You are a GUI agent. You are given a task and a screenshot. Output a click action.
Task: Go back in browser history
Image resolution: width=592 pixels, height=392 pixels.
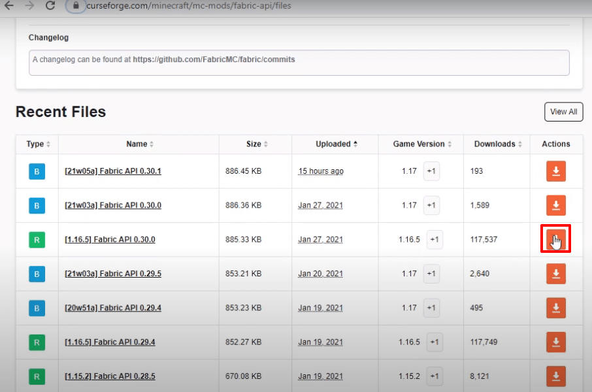9,5
